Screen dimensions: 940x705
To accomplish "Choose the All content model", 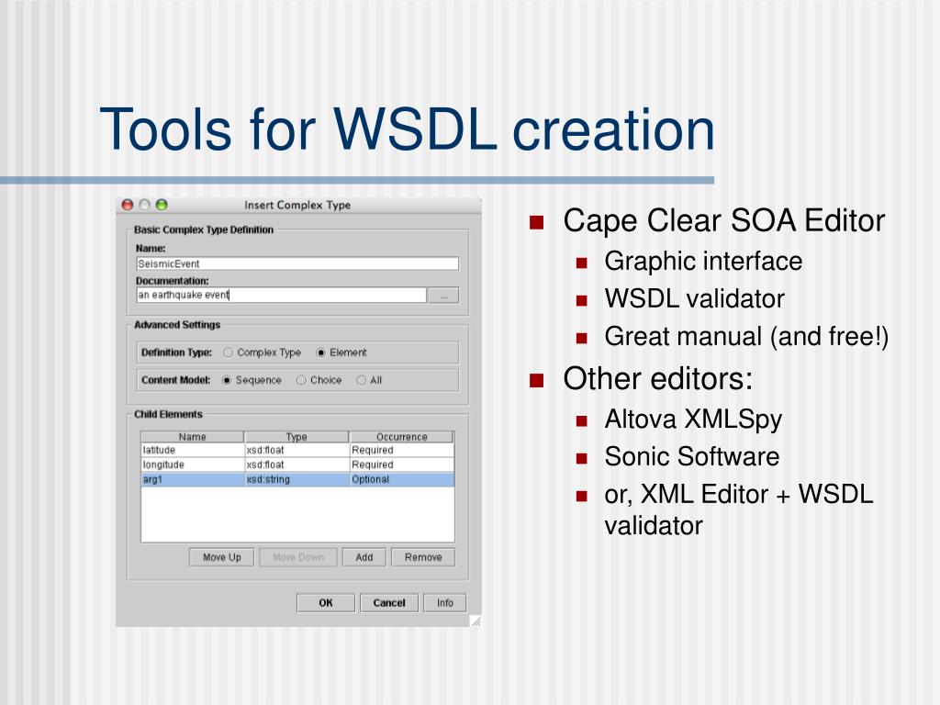I will [361, 380].
